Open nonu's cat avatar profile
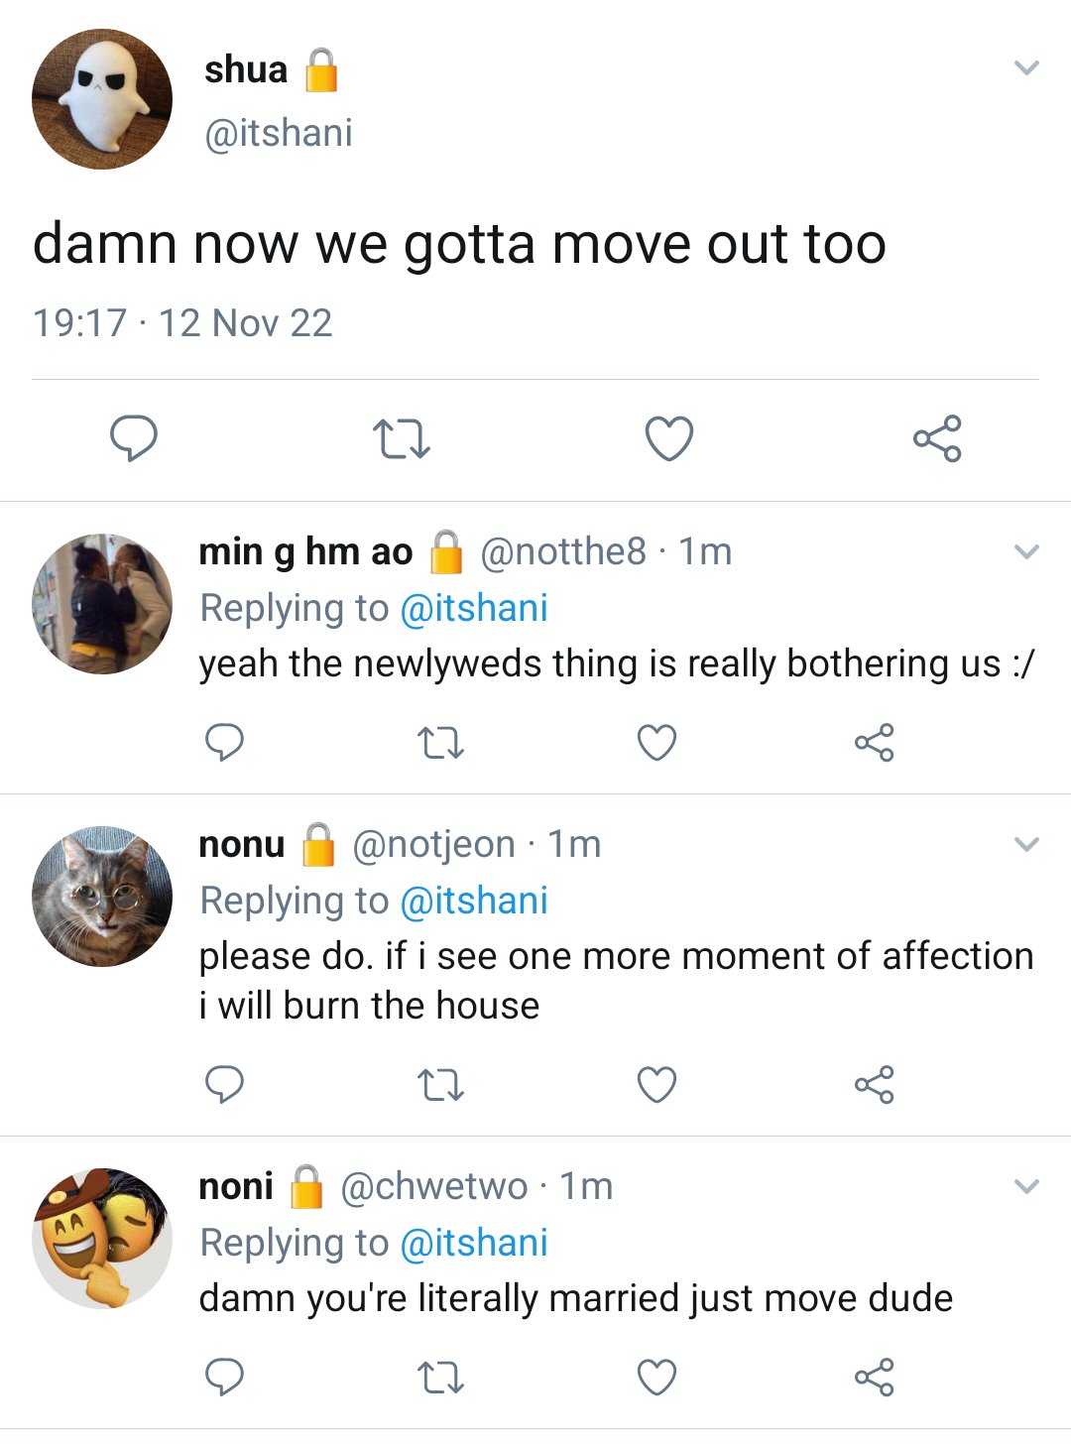The image size is (1071, 1445). (x=102, y=897)
